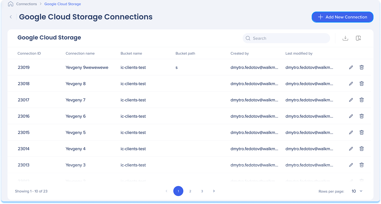Edit the Yevgeny 7 connection
Screen dimensions: 381x204
(351, 100)
